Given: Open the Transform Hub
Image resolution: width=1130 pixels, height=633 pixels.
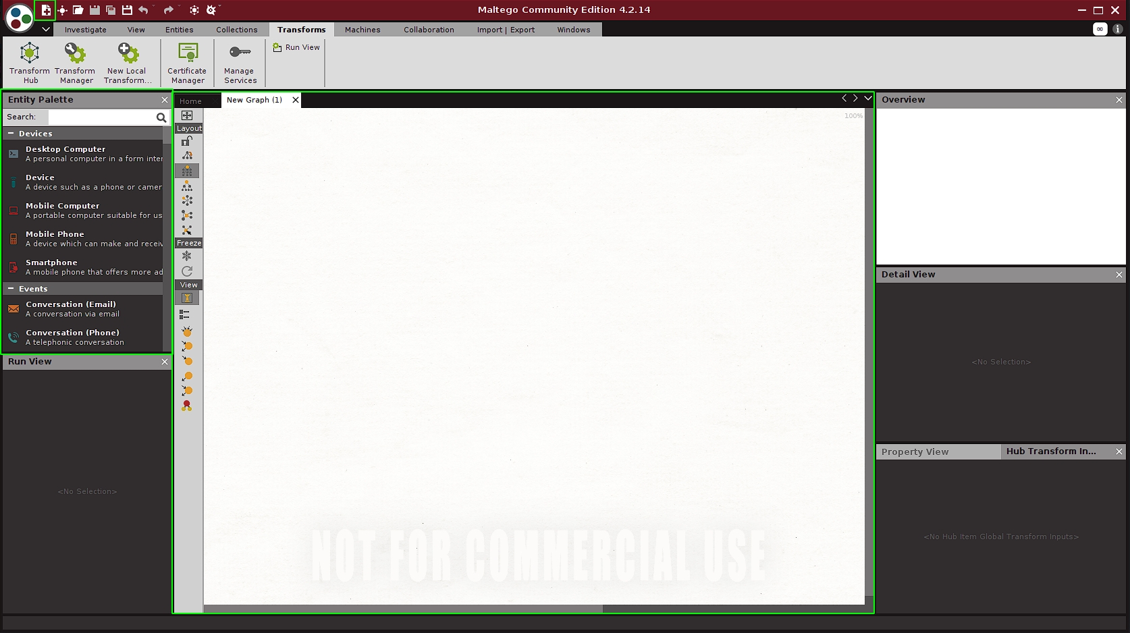Looking at the screenshot, I should tap(30, 62).
